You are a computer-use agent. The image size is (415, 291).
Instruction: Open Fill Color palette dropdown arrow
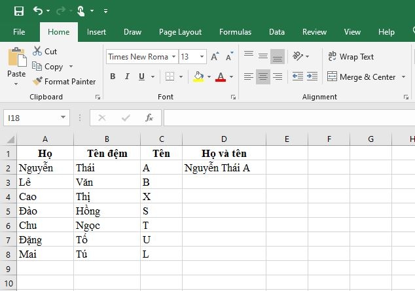click(x=209, y=77)
